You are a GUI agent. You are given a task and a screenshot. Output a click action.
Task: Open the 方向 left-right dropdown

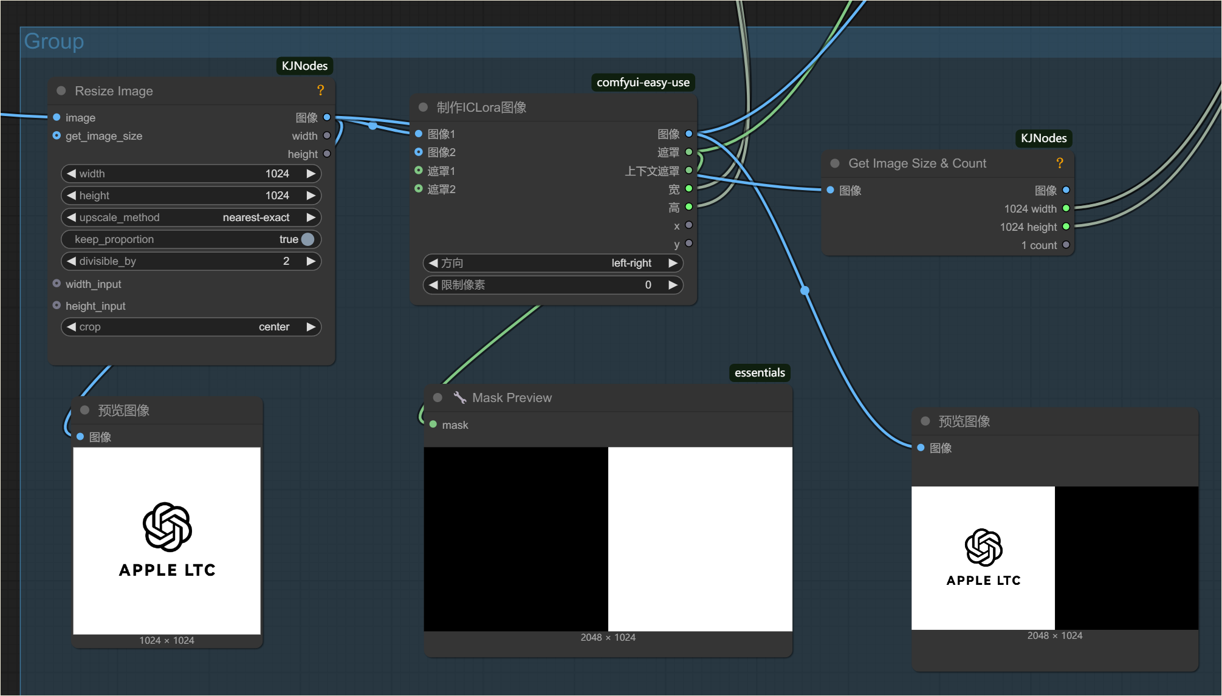coord(553,263)
